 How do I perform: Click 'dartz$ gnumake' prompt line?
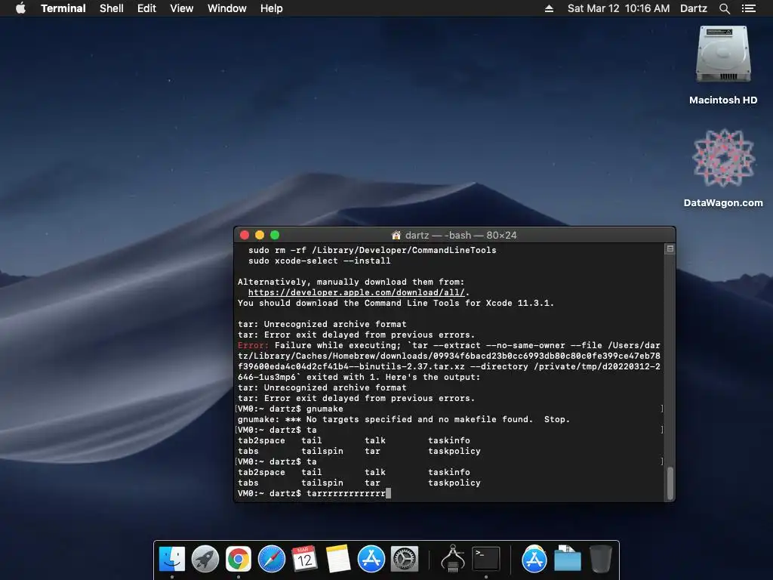(x=291, y=409)
